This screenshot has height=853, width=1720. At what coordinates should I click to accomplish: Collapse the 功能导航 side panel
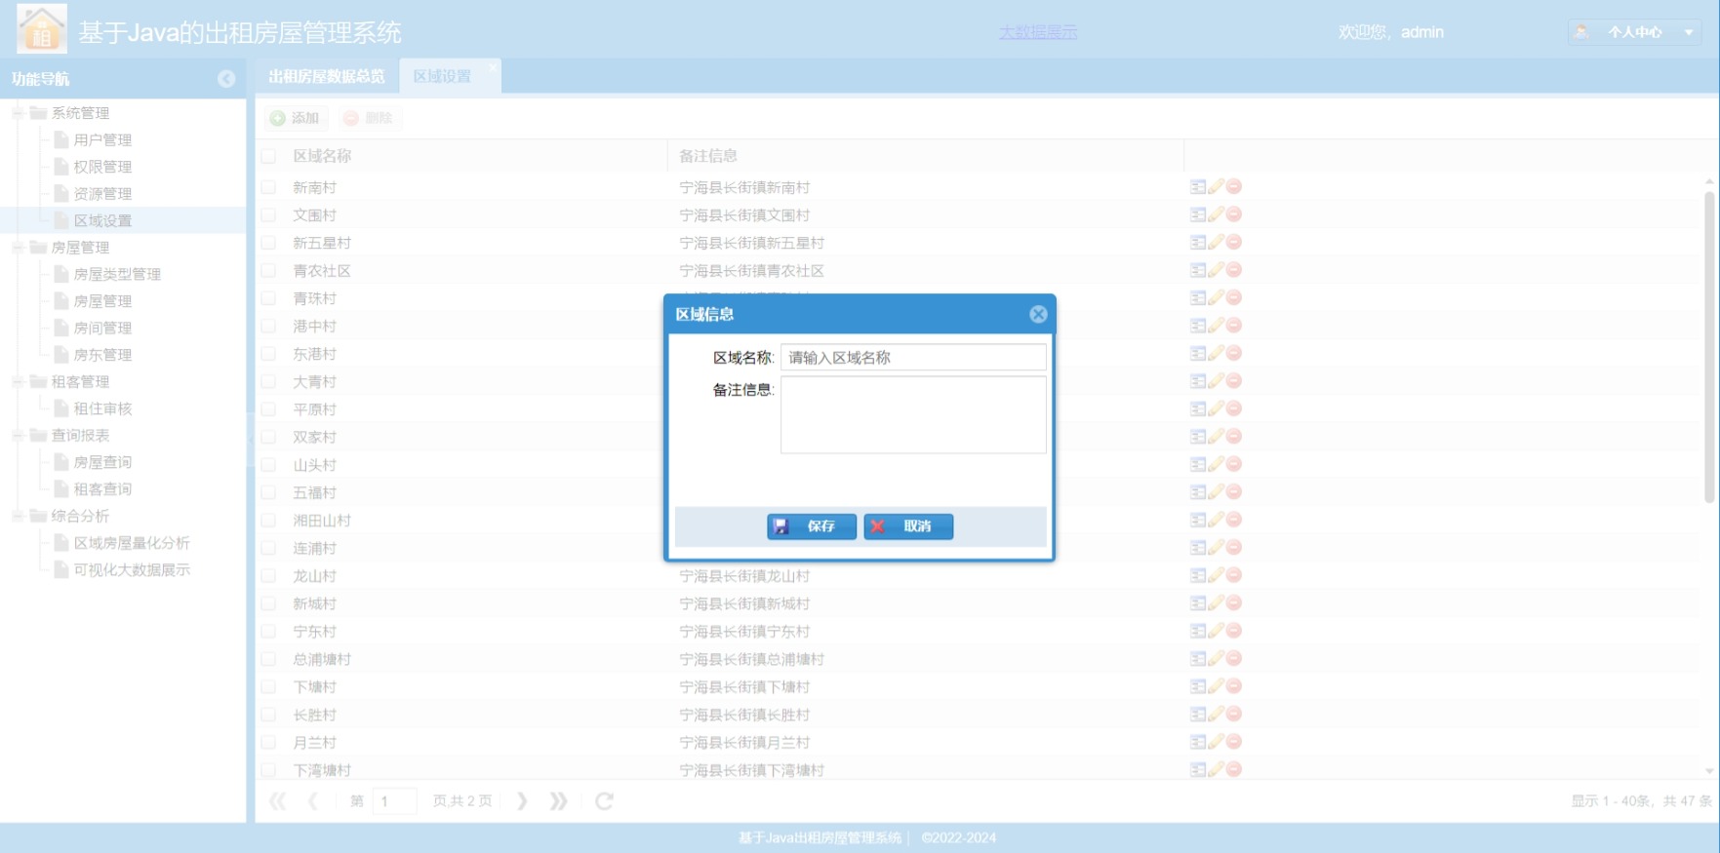[226, 79]
